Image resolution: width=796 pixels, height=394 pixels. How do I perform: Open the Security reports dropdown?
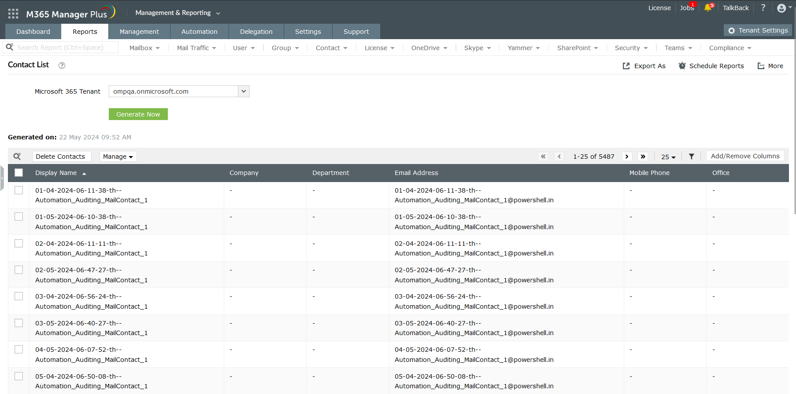(x=631, y=48)
